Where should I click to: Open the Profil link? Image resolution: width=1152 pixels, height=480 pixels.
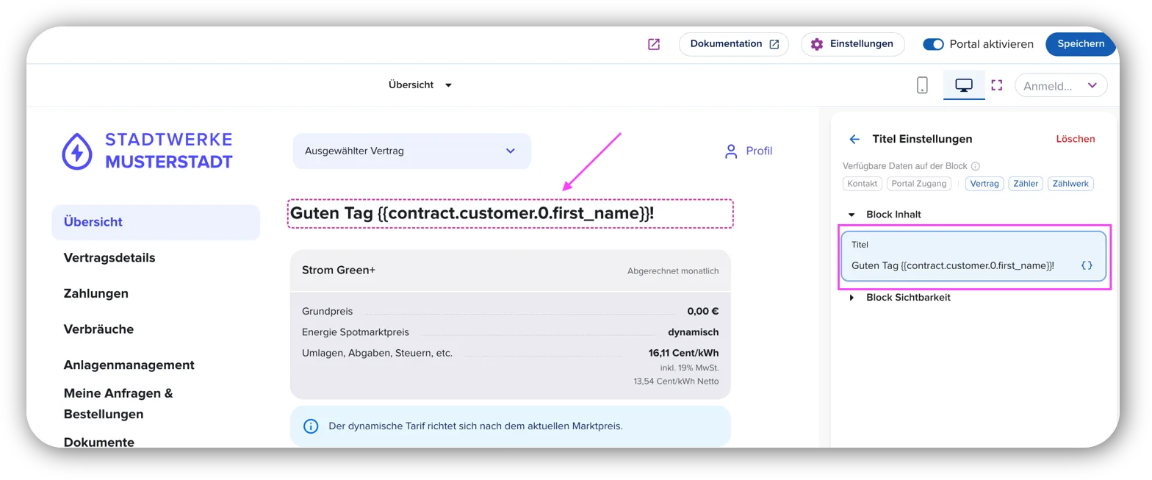749,151
